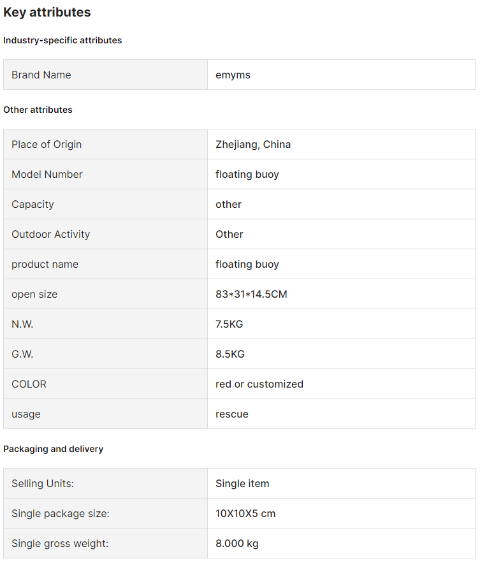Viewport: 480px width, 561px height.
Task: Select the usage rescue value
Action: click(232, 414)
